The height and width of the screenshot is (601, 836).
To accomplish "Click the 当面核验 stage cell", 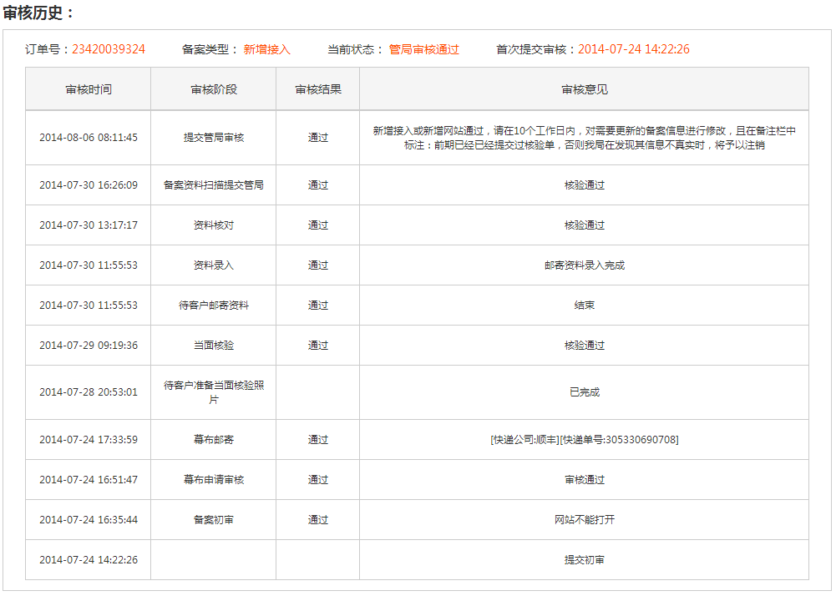I will point(213,346).
